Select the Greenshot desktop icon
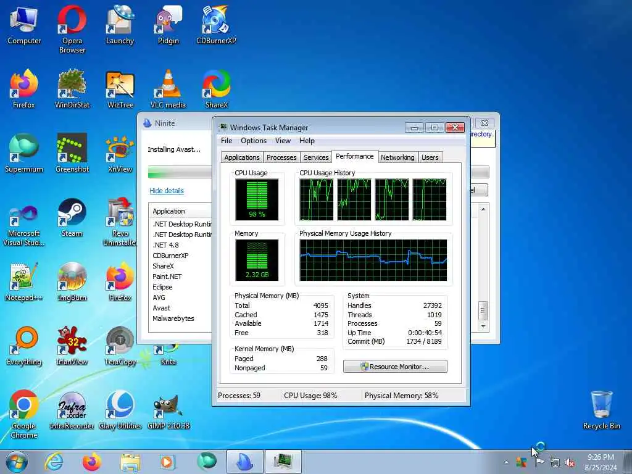Image resolution: width=632 pixels, height=474 pixels. [x=72, y=153]
